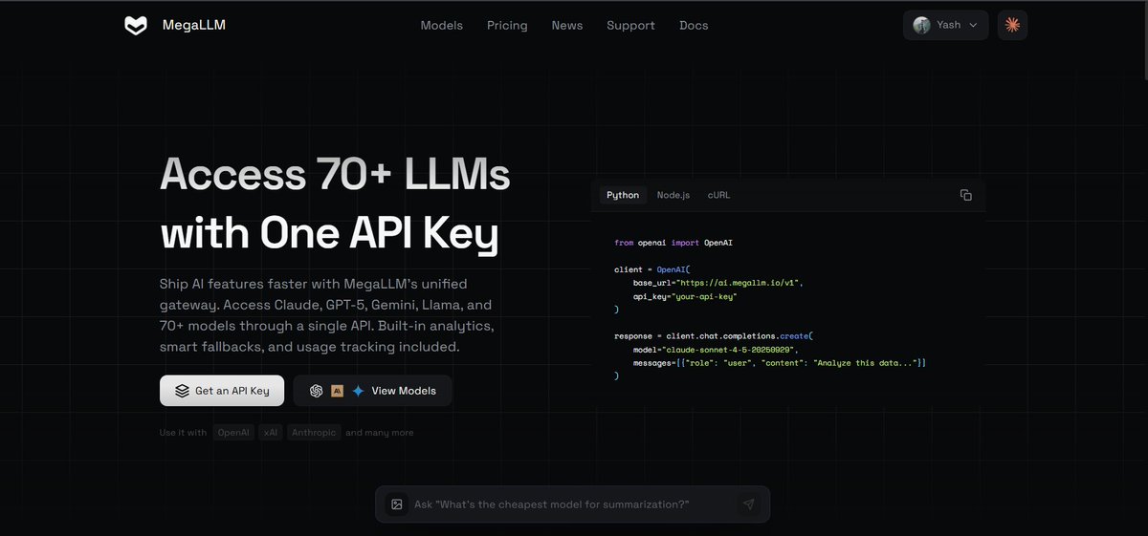Open the Support nav link

point(630,26)
